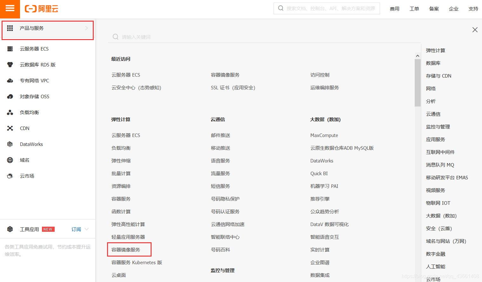
Task: Open Quick BI link
Action: pyautogui.click(x=319, y=173)
